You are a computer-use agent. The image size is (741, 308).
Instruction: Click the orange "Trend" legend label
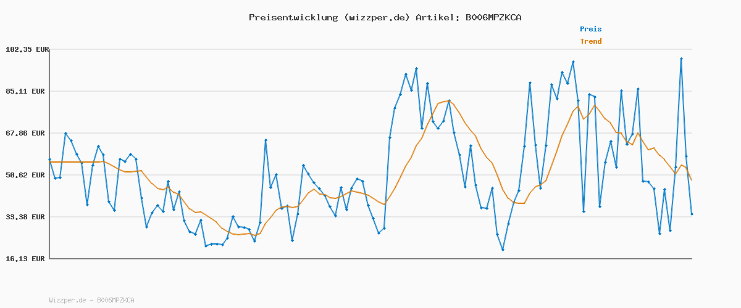click(590, 41)
